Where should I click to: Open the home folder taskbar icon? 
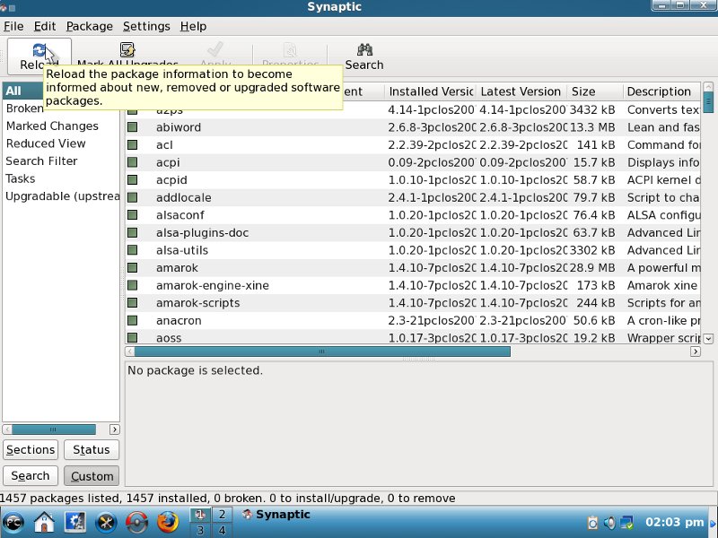click(45, 521)
